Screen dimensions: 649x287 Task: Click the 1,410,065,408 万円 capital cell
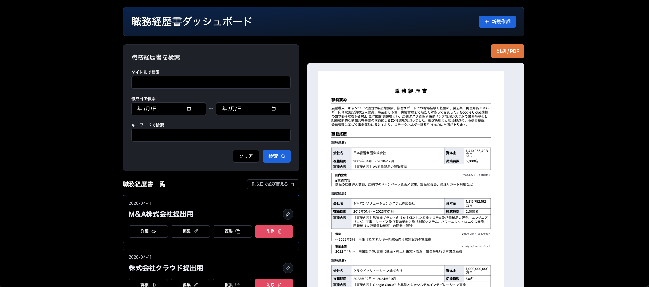point(478,153)
